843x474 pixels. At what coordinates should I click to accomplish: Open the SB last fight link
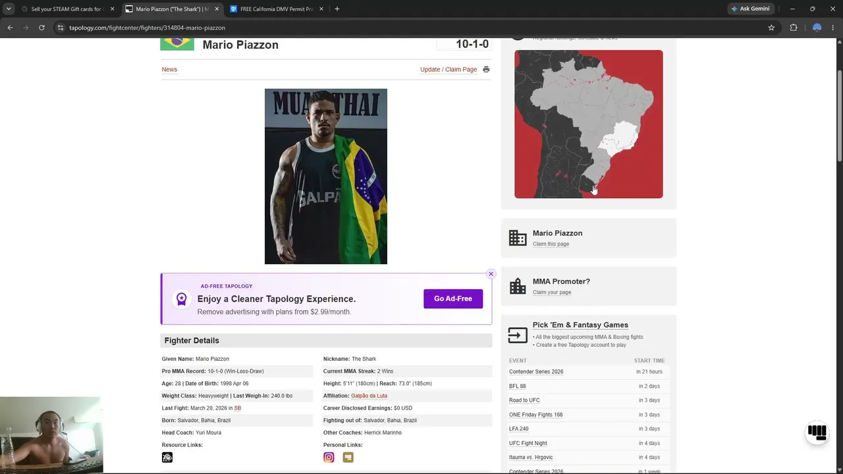(x=238, y=408)
